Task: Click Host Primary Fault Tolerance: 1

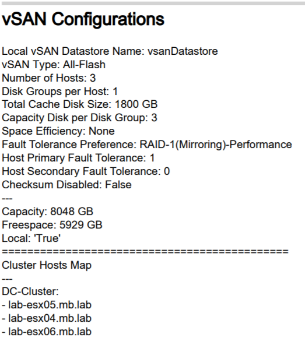Action: [x=78, y=158]
